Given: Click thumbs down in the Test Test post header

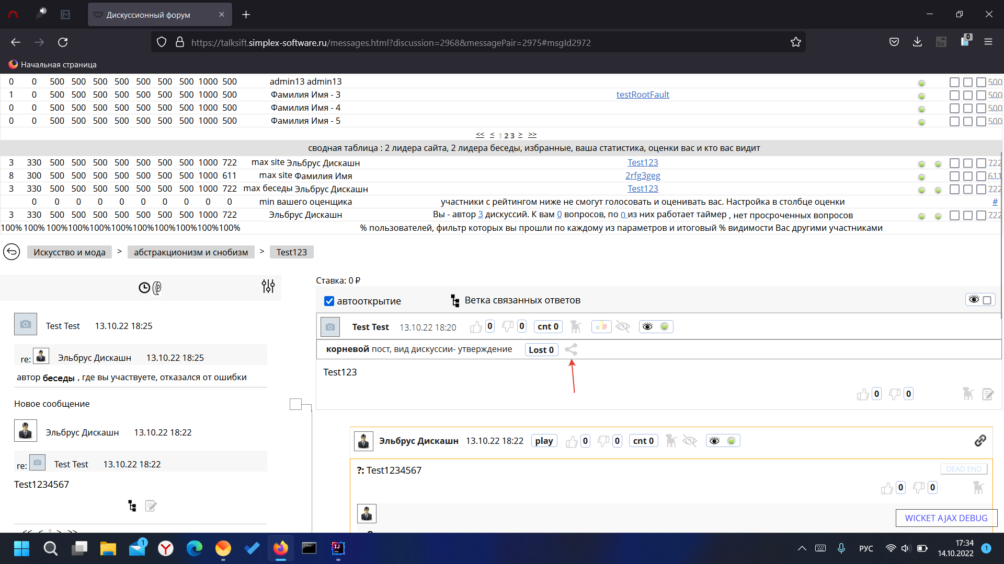Looking at the screenshot, I should [x=508, y=327].
